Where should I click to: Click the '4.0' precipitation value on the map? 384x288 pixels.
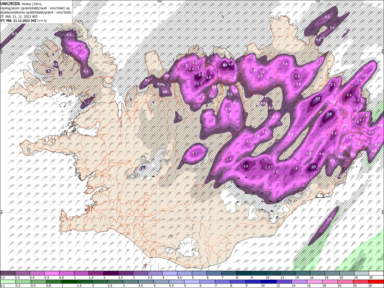click(x=225, y=65)
